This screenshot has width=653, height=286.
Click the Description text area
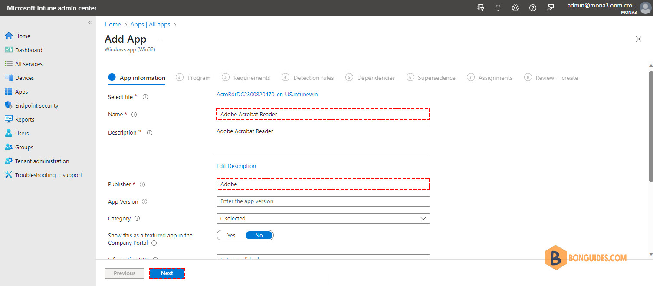point(321,141)
